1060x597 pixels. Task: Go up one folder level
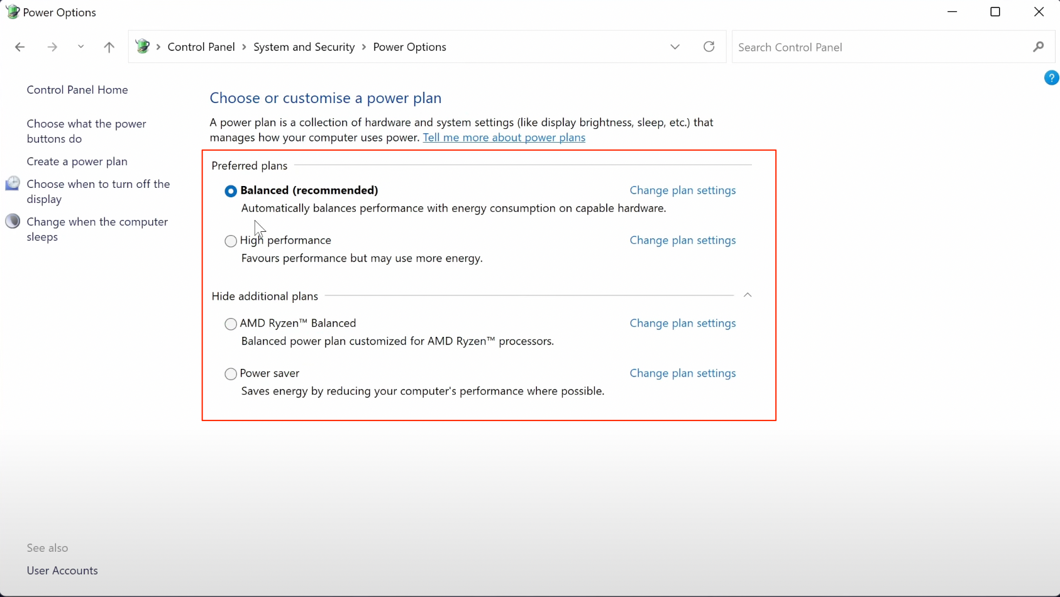point(109,47)
